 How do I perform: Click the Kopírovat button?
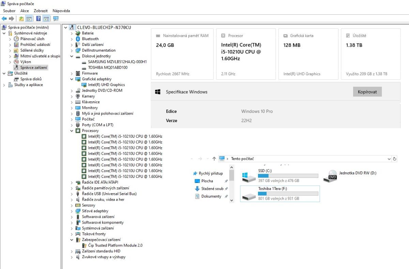(367, 92)
